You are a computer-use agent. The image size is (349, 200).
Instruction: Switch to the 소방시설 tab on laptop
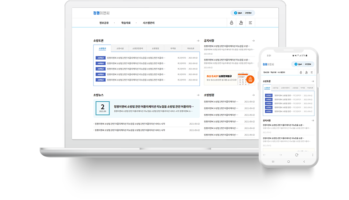point(120,48)
